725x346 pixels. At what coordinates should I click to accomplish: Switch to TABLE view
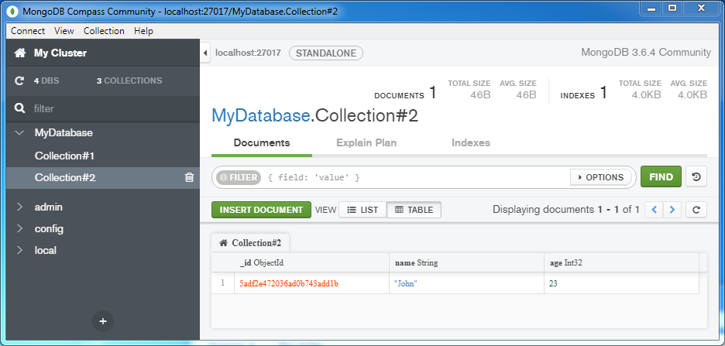tap(414, 210)
